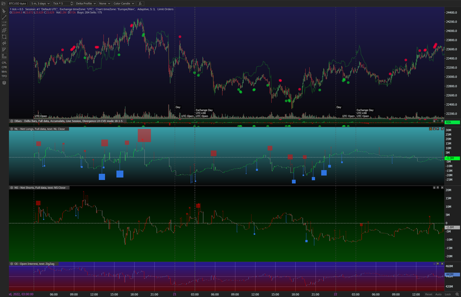The height and width of the screenshot is (297, 461).
Task: Toggle the CPL option in left toolbar
Action: pyautogui.click(x=4, y=63)
